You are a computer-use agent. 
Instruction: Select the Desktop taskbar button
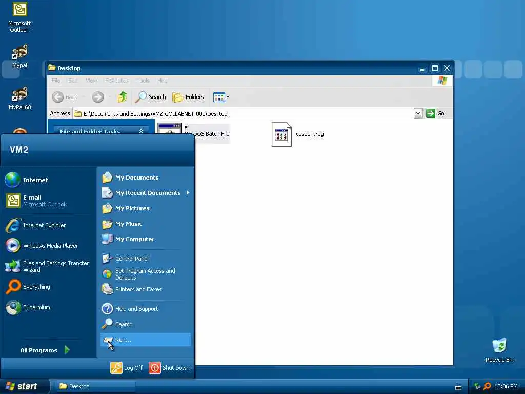[x=95, y=386]
